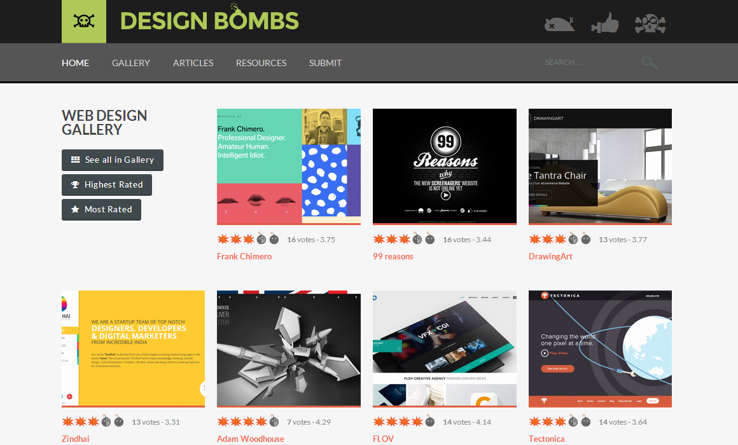Click the DrawingArt title link
Viewport: 738px width, 445px height.
coord(550,256)
